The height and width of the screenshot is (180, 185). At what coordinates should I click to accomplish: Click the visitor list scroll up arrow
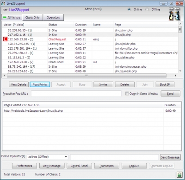(x=180, y=24)
